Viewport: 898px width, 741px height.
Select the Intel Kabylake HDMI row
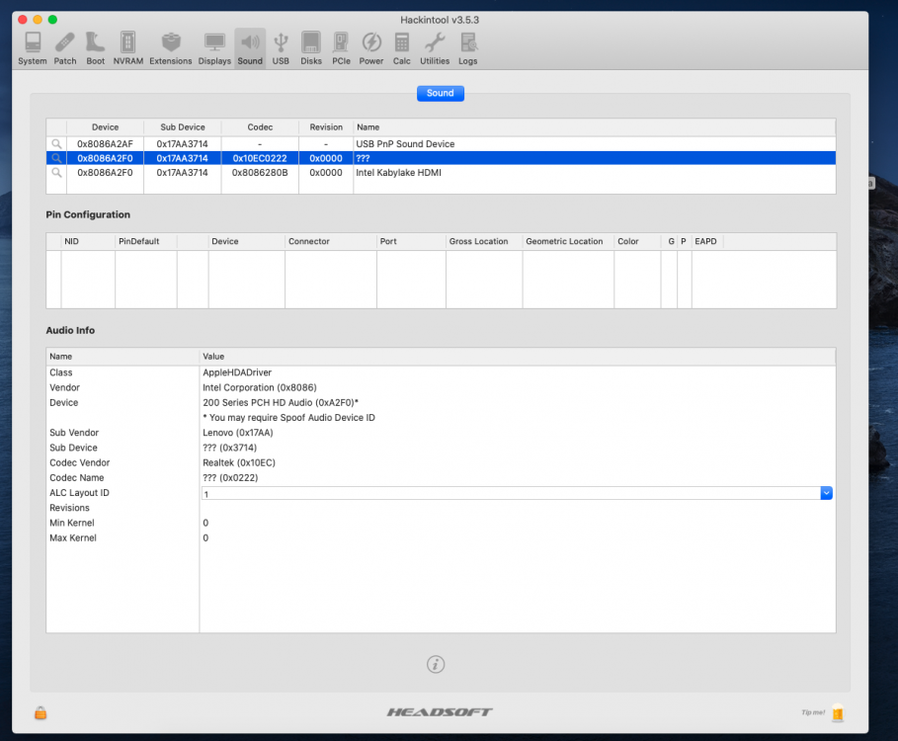tap(441, 172)
